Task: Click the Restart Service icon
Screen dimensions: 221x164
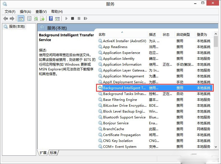Action: (85, 18)
